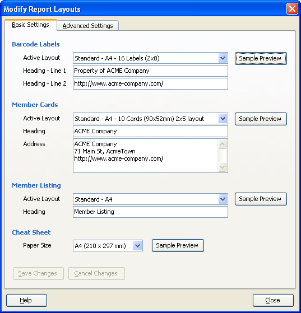Expand the Cheat Sheet Paper Size dropdown
This screenshot has height=313, width=301.
click(x=137, y=246)
